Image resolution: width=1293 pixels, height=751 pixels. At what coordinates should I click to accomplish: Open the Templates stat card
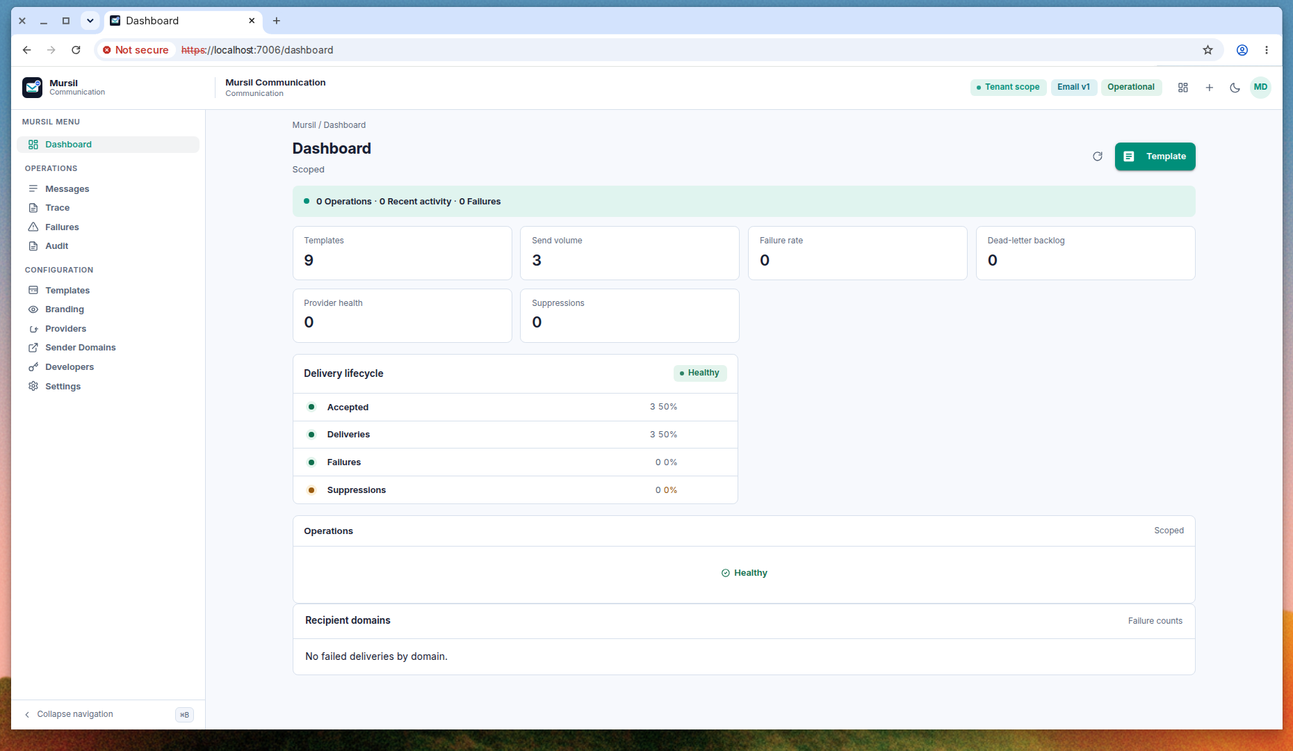click(x=402, y=253)
